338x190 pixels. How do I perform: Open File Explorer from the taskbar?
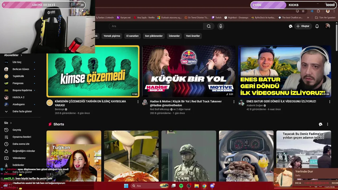click(x=196, y=186)
